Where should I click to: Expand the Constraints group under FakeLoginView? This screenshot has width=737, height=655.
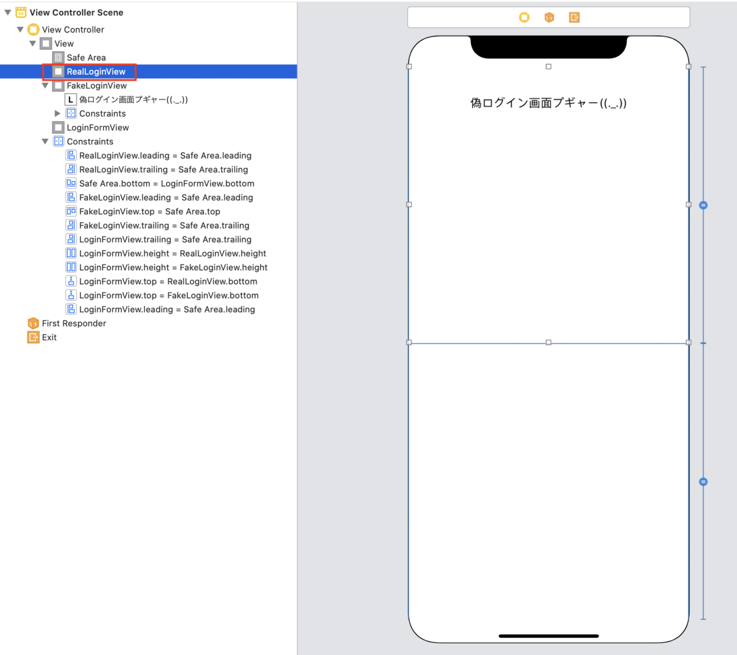click(57, 113)
